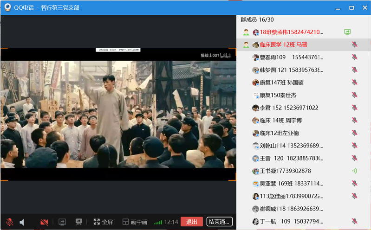
Task: Select member 王书凝17739302878
Action: pos(304,171)
